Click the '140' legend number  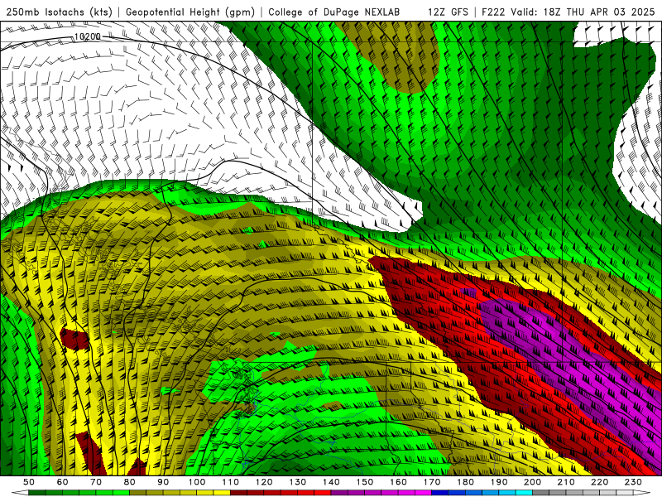coord(331,482)
